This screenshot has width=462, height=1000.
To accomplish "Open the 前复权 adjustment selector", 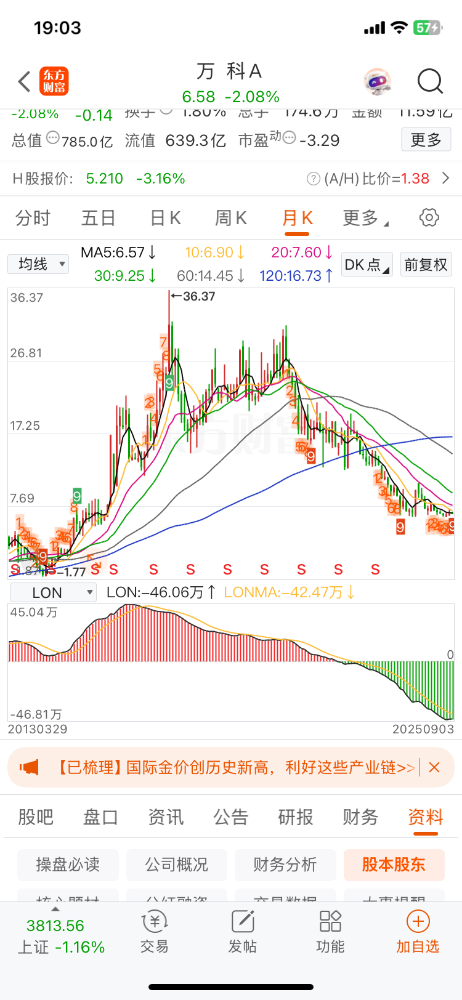I will click(426, 265).
